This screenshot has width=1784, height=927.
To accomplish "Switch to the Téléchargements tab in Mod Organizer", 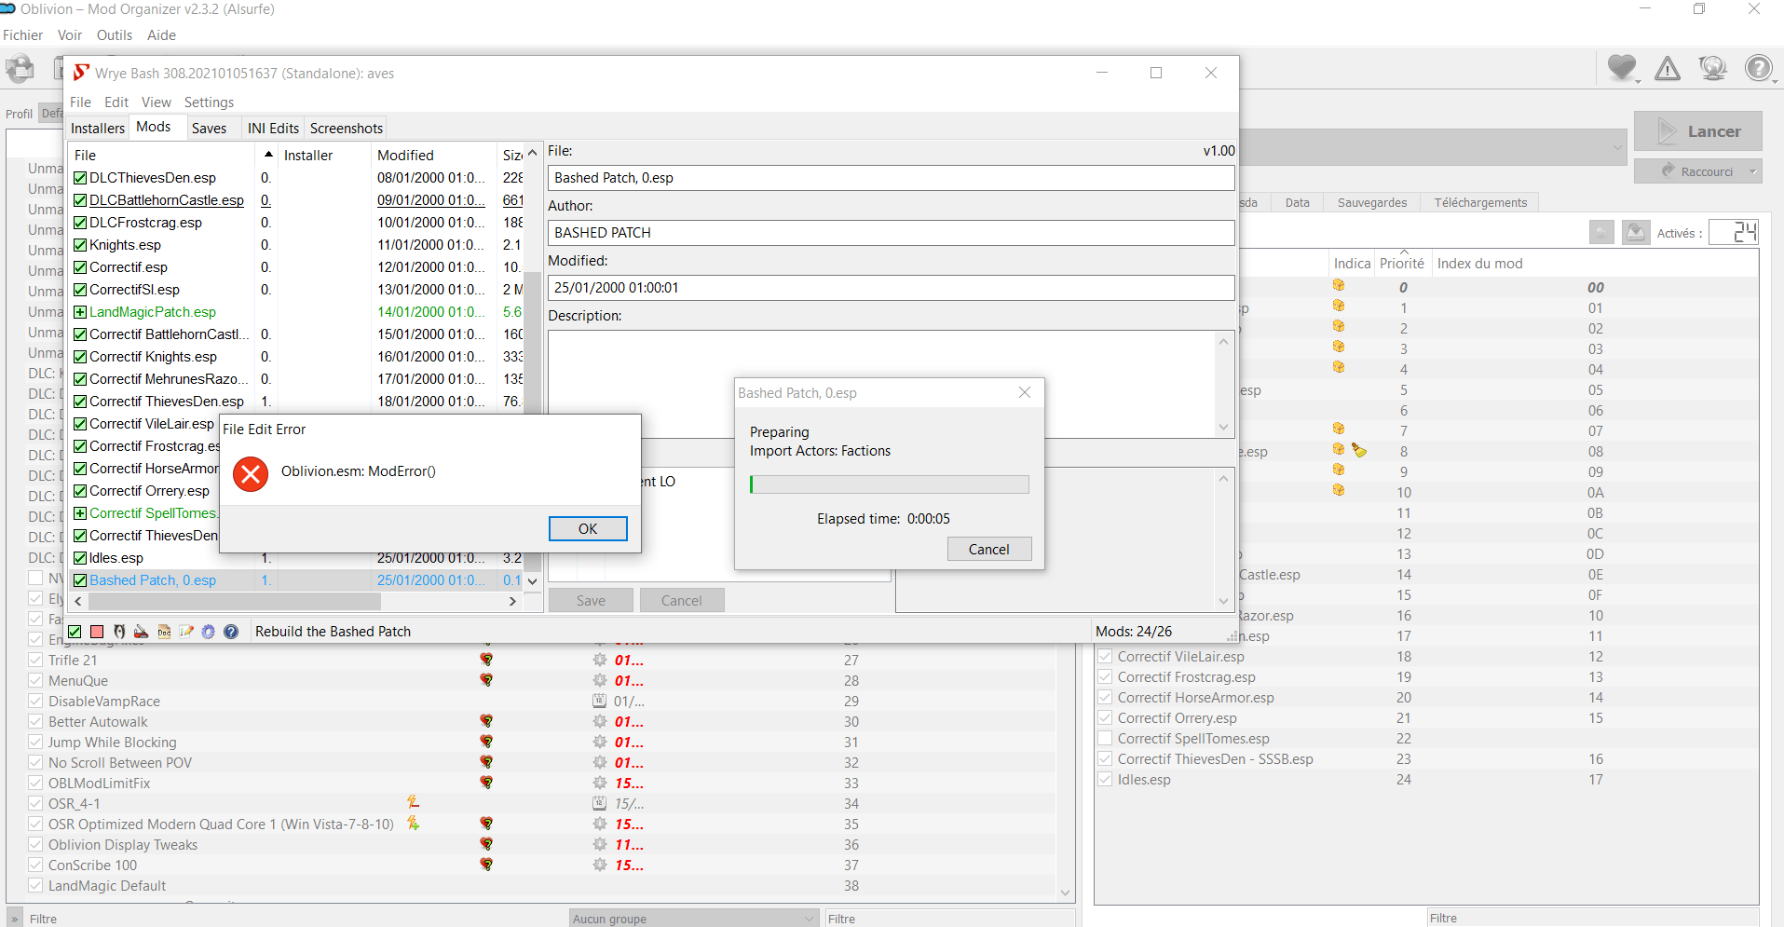I will tap(1480, 202).
